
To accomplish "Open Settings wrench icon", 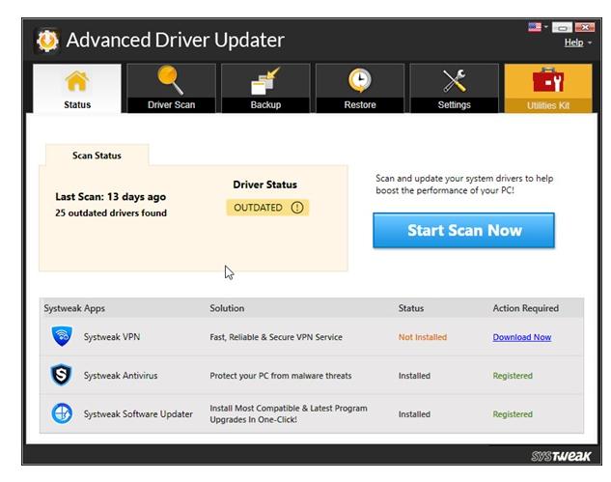I will tap(454, 81).
